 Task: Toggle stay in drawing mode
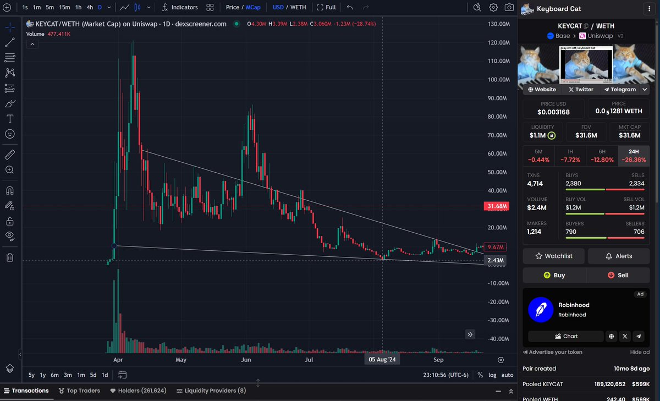(x=10, y=206)
